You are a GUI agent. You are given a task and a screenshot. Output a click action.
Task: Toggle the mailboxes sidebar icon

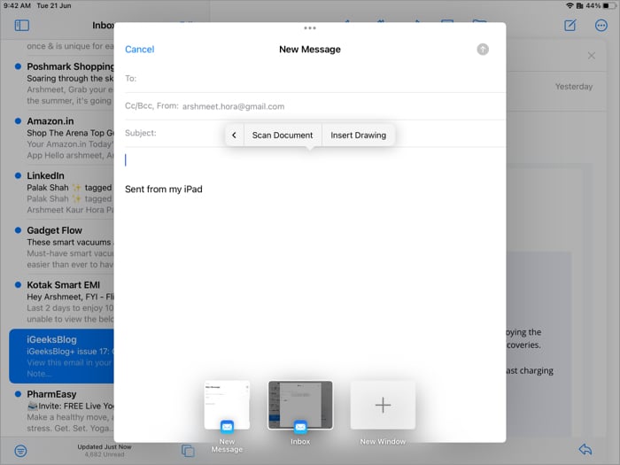point(22,26)
